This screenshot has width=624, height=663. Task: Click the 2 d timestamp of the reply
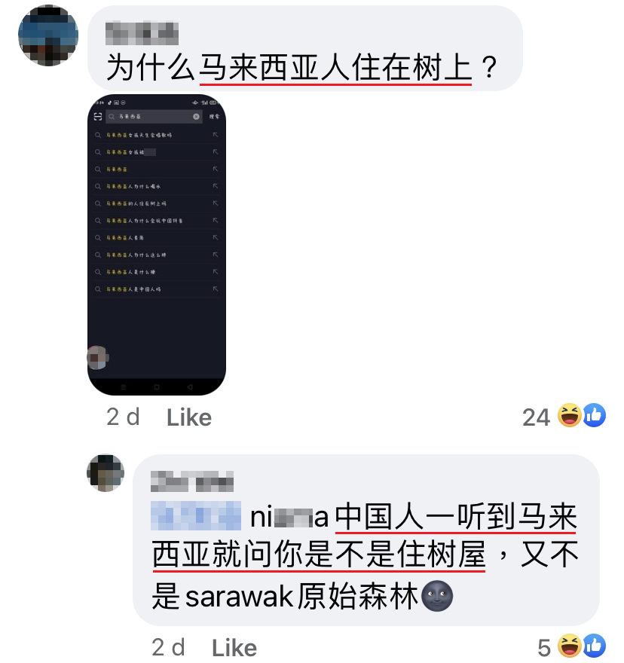(168, 647)
